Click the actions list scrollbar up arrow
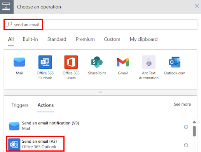This screenshot has width=201, height=152. 194,122
